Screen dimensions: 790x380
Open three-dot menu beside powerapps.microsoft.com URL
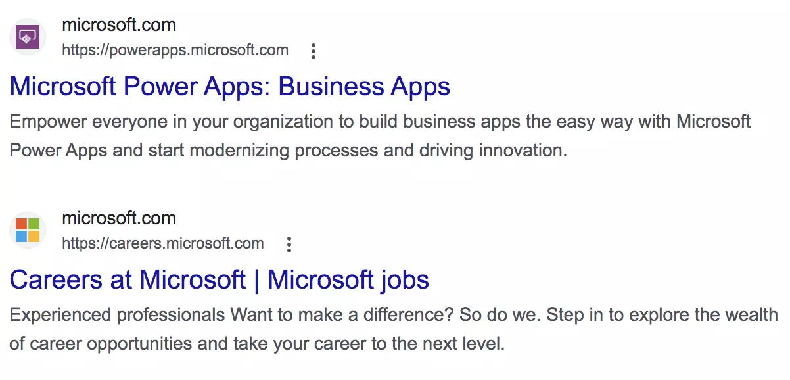[x=314, y=51]
